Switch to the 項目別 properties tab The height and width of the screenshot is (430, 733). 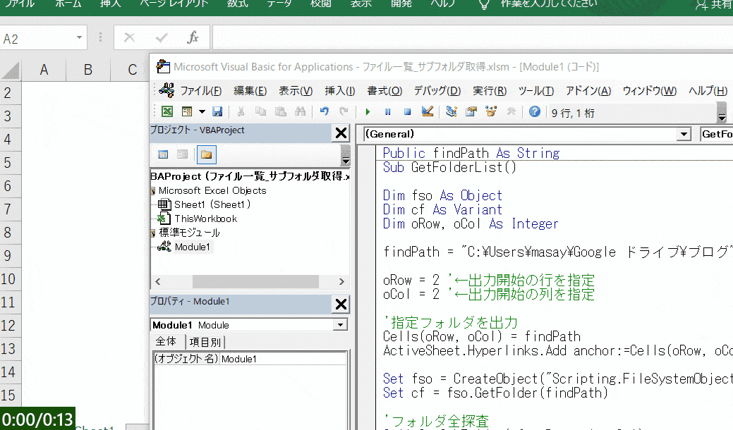pyautogui.click(x=205, y=342)
